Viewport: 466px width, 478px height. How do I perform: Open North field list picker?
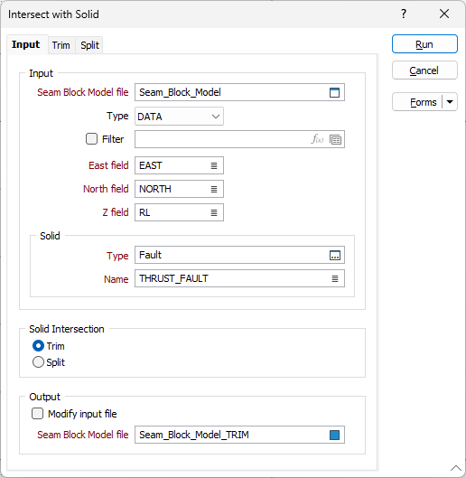tap(214, 189)
